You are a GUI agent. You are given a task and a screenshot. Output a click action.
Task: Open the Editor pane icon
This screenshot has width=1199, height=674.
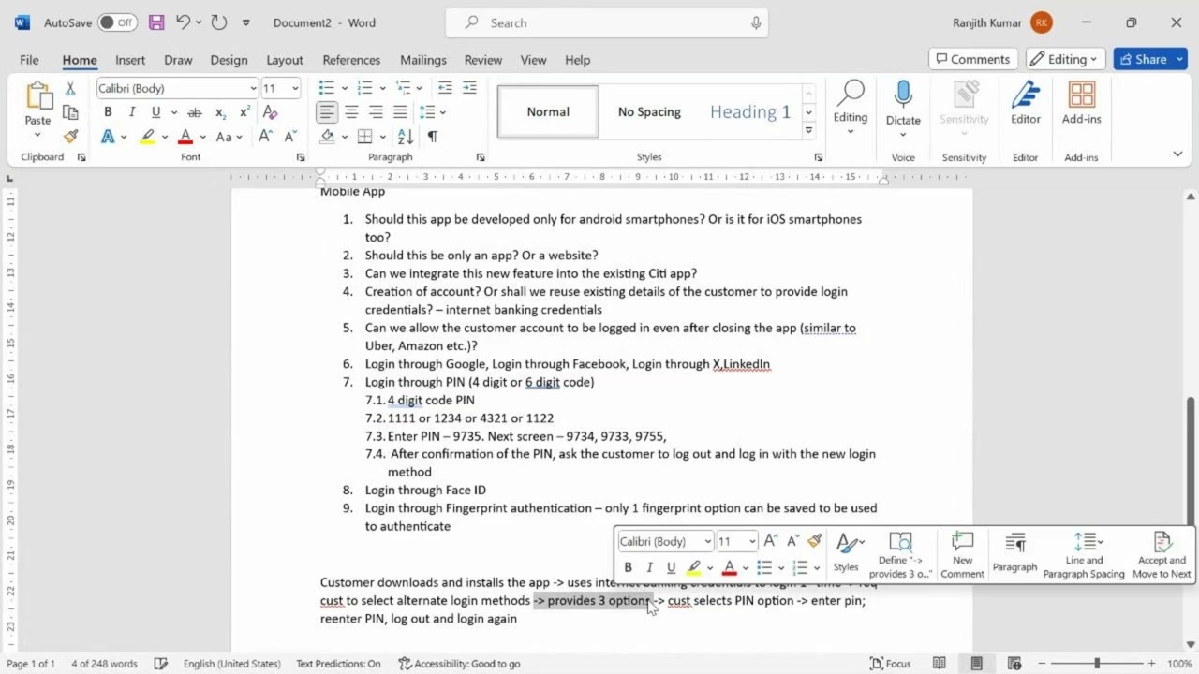[1026, 103]
